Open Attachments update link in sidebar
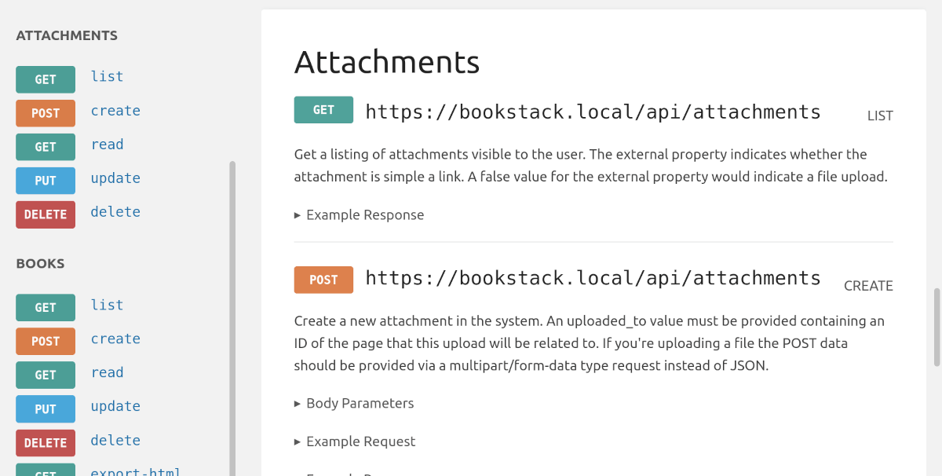942x476 pixels. click(115, 178)
